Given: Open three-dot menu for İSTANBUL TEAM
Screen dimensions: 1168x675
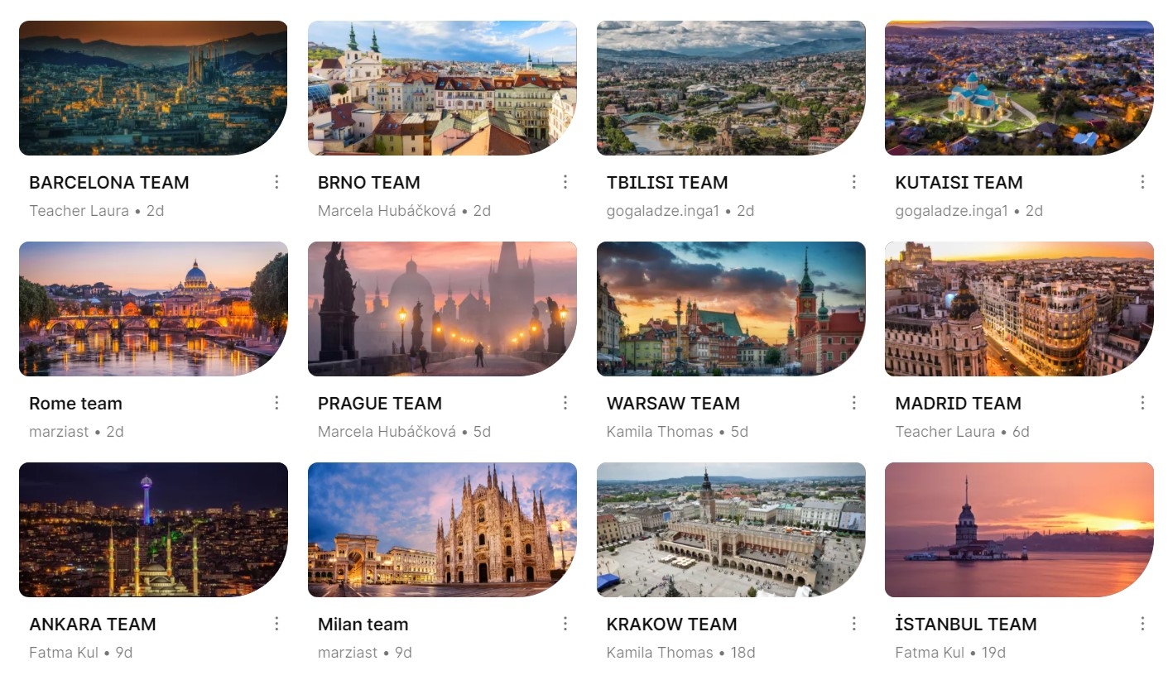Looking at the screenshot, I should click(1142, 624).
